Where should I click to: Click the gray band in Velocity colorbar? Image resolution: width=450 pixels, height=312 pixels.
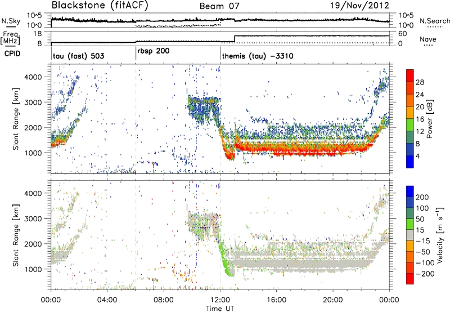(410, 235)
